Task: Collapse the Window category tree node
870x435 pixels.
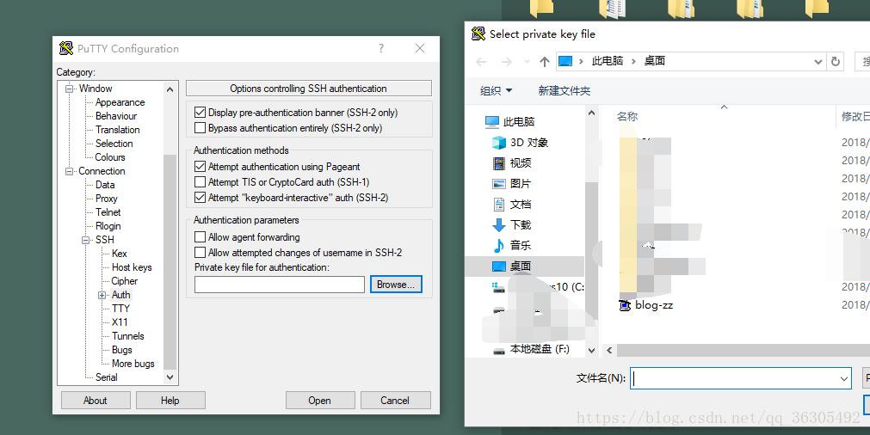Action: click(x=70, y=89)
